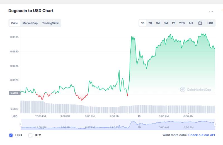Open the three-dot more options menu
223x145 pixels.
pyautogui.click(x=211, y=12)
